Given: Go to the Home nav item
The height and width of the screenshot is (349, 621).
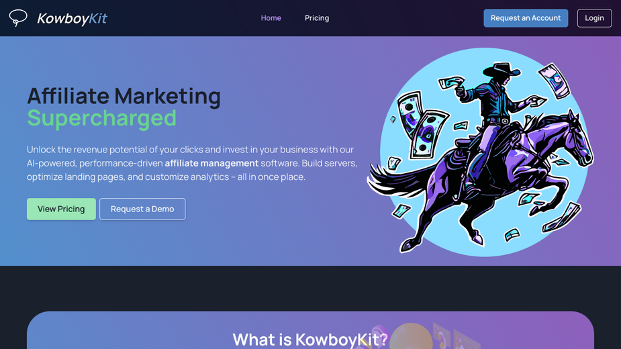Looking at the screenshot, I should point(271,18).
